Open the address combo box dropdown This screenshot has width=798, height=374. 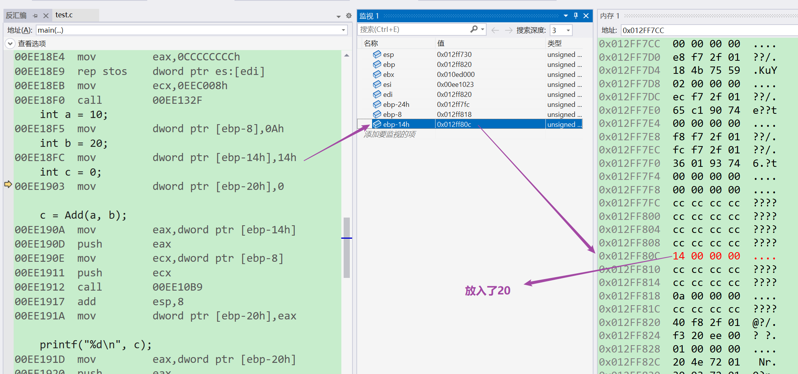[x=343, y=30]
